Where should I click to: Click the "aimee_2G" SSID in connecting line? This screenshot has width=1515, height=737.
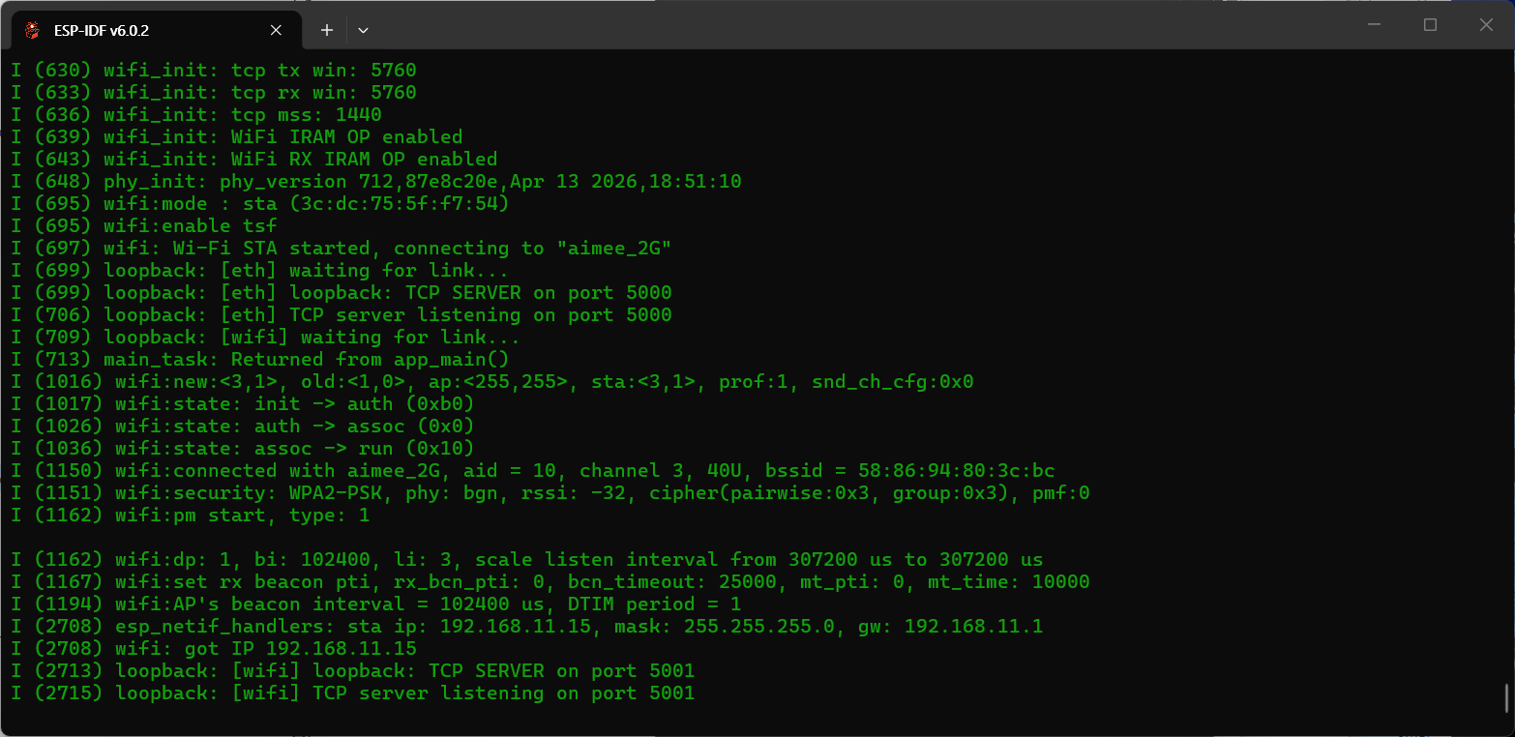coord(613,248)
